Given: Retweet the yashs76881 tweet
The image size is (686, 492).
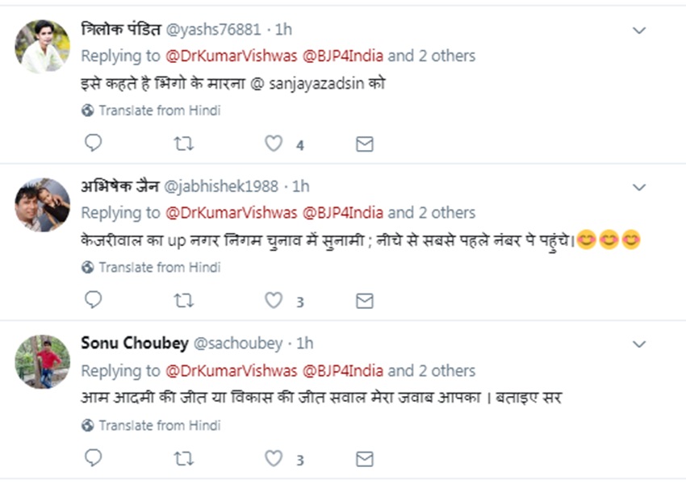Looking at the screenshot, I should (184, 144).
